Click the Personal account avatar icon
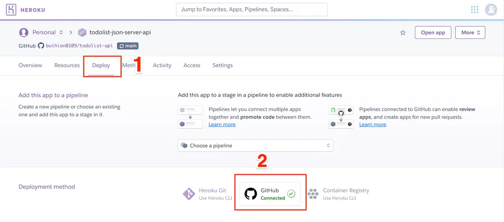This screenshot has width=504, height=222. [23, 32]
